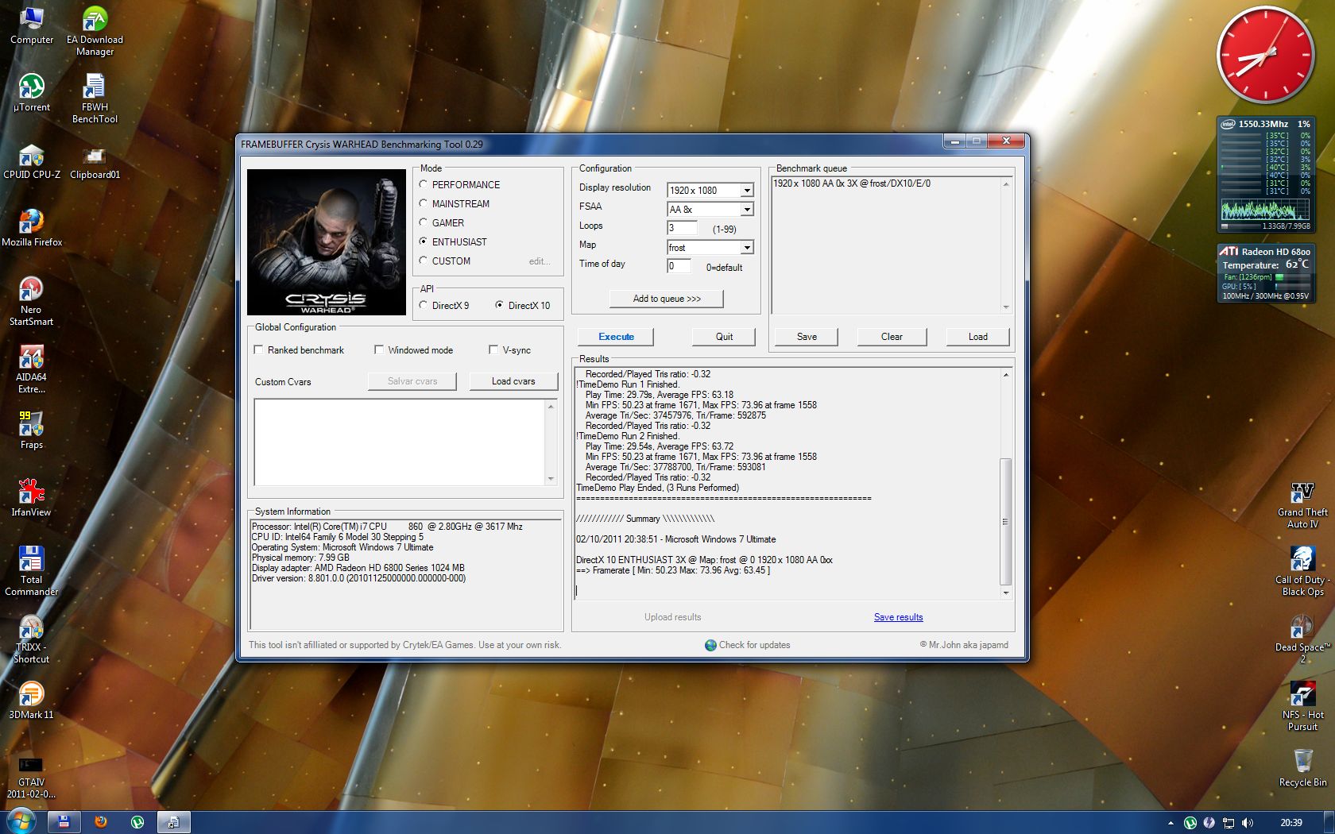Click the Quit button
The height and width of the screenshot is (834, 1335).
coord(724,337)
